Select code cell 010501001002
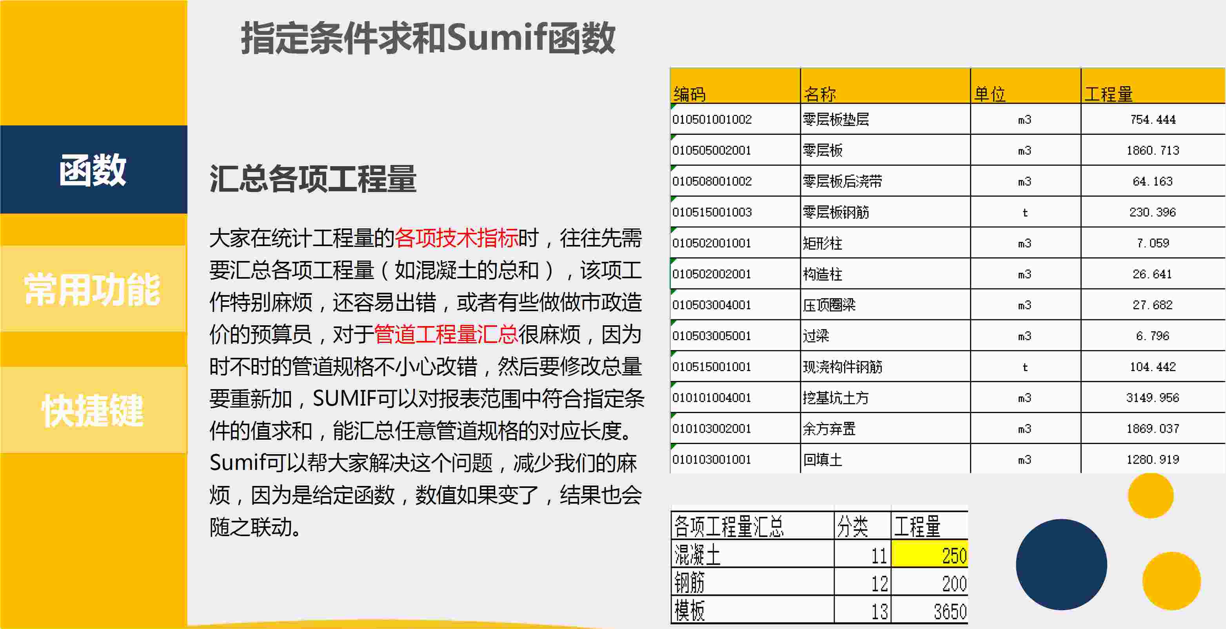The width and height of the screenshot is (1226, 629). 712,120
